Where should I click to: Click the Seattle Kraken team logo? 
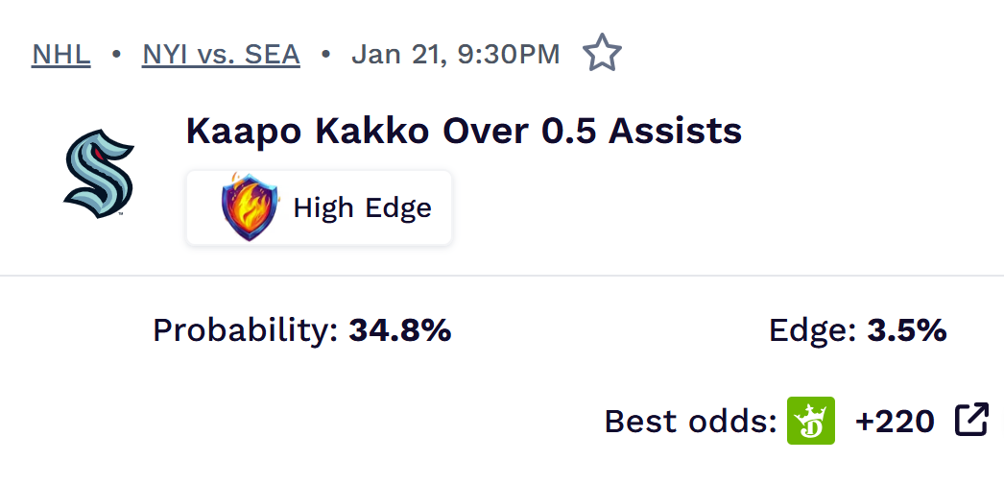coord(98,175)
